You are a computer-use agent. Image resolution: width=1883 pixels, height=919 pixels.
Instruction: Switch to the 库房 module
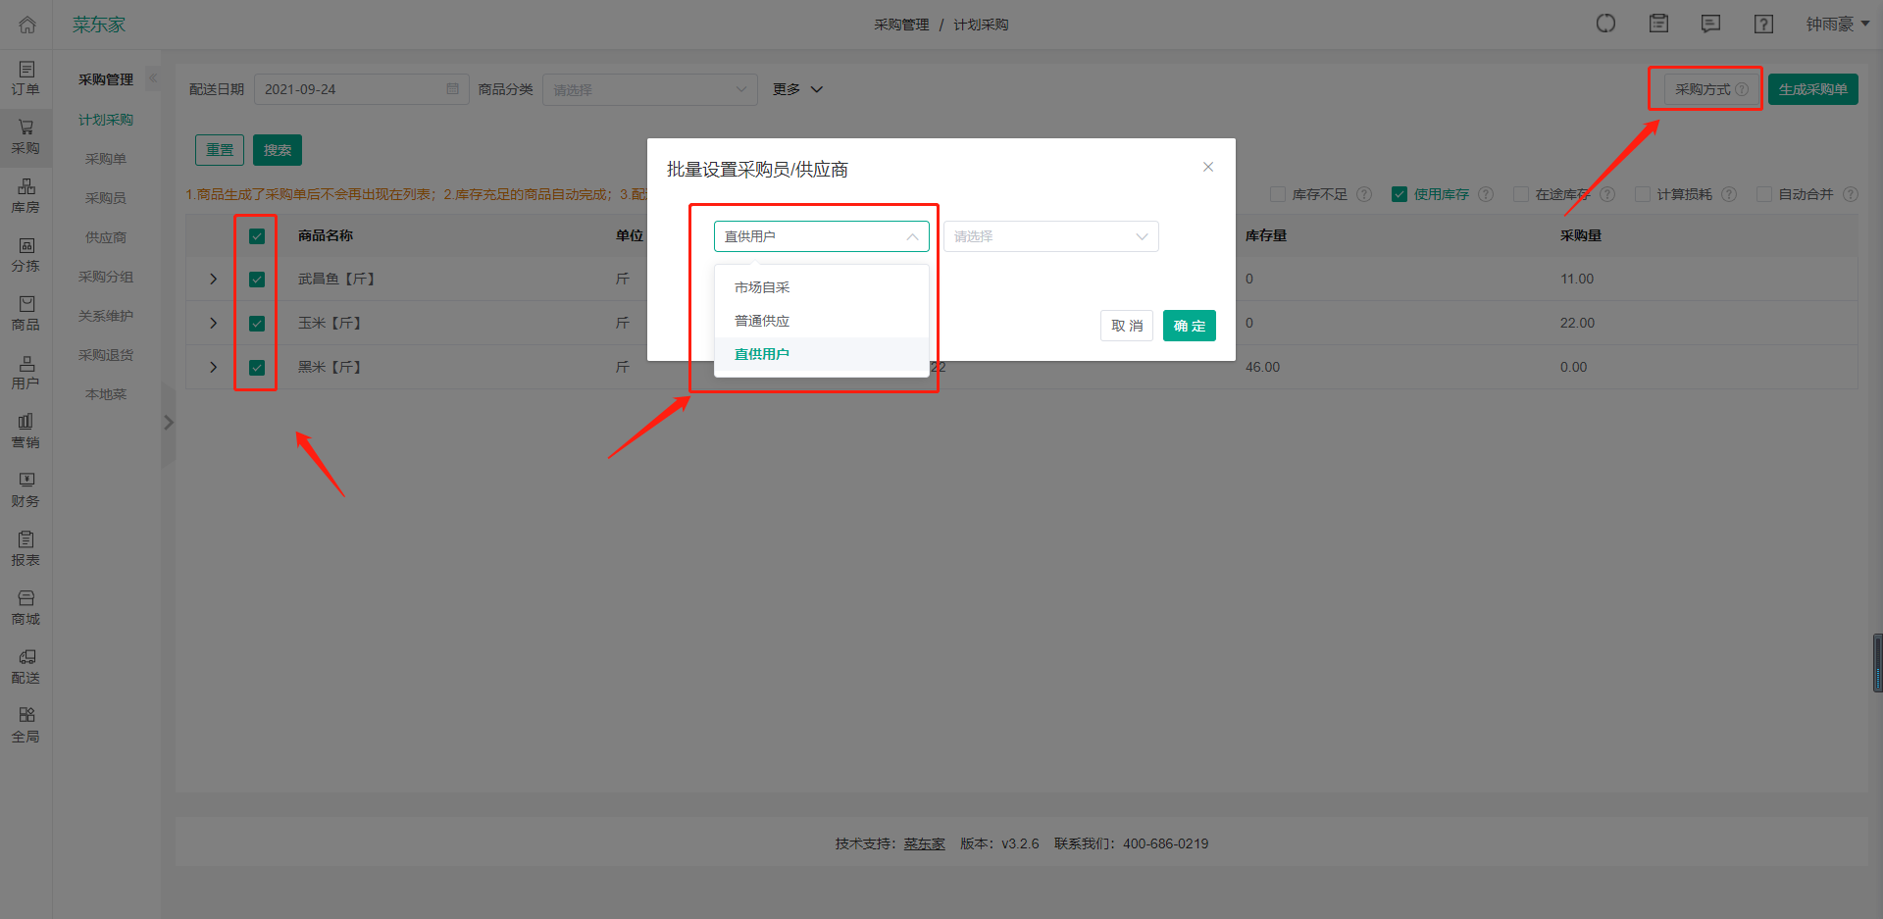pos(25,195)
